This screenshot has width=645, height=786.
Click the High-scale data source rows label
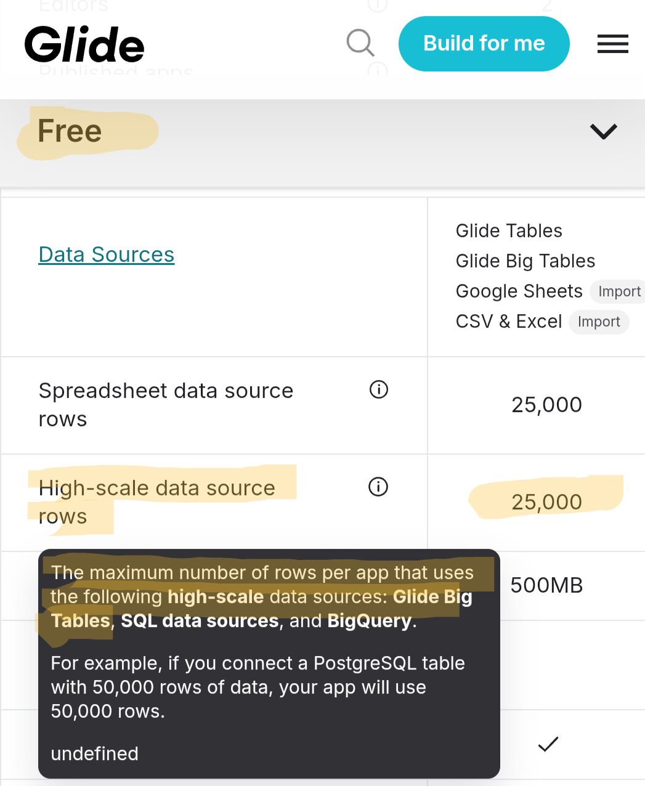(156, 501)
